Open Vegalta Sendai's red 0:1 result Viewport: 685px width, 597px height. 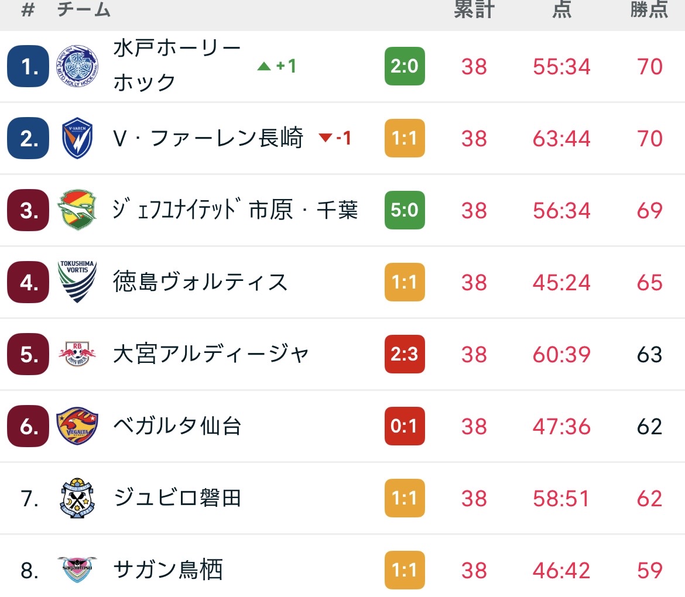click(x=405, y=426)
